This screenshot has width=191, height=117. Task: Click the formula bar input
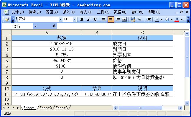123,26
